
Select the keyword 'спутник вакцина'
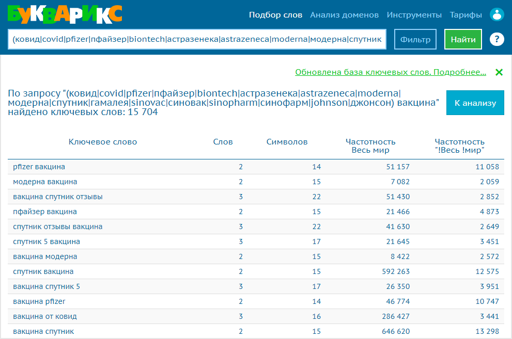pos(43,271)
